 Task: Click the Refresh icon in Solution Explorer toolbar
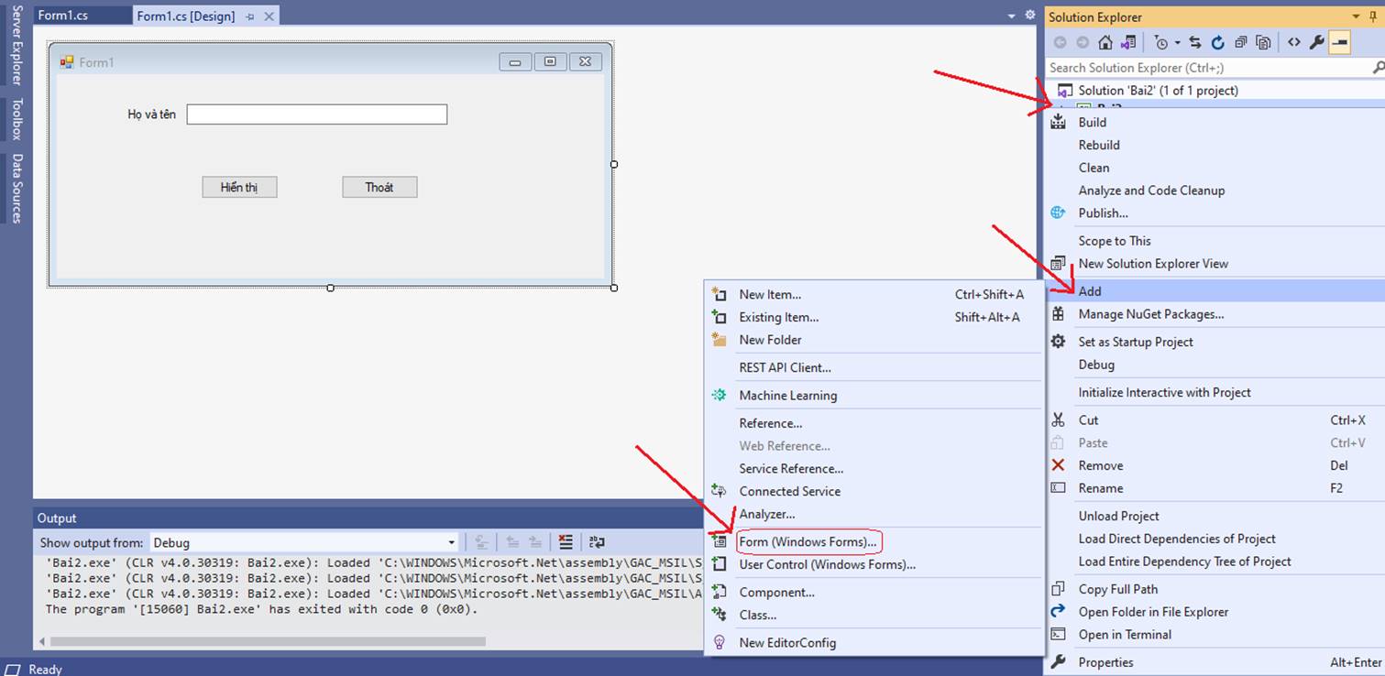(1217, 41)
